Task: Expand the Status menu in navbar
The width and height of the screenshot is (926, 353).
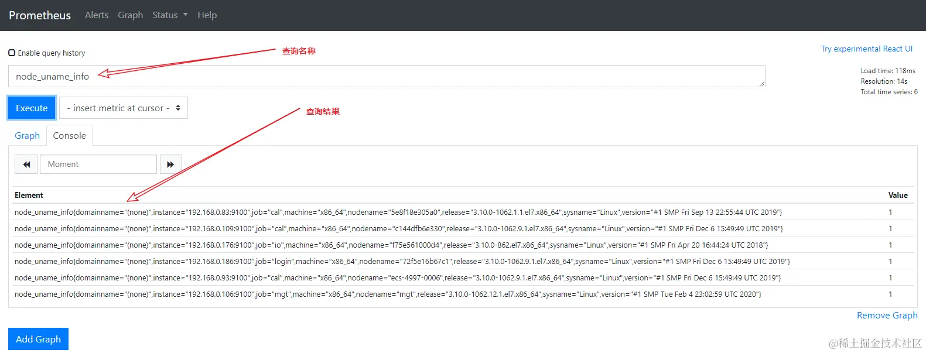Action: [x=170, y=15]
